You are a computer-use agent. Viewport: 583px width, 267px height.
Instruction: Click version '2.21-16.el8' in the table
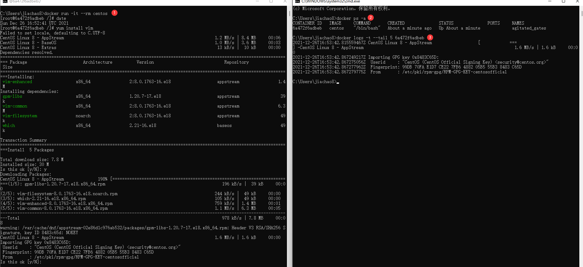[143, 125]
